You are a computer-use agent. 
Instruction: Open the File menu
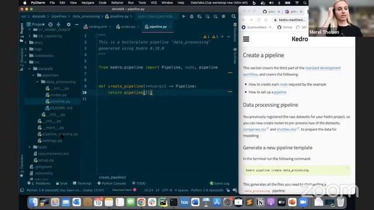(52, 3)
